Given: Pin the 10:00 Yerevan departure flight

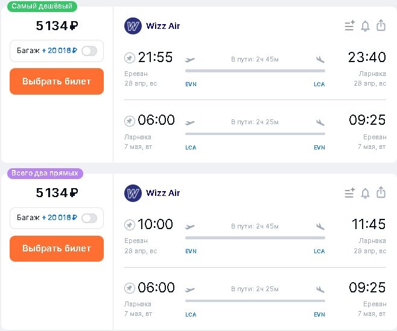Looking at the screenshot, I should 129,225.
